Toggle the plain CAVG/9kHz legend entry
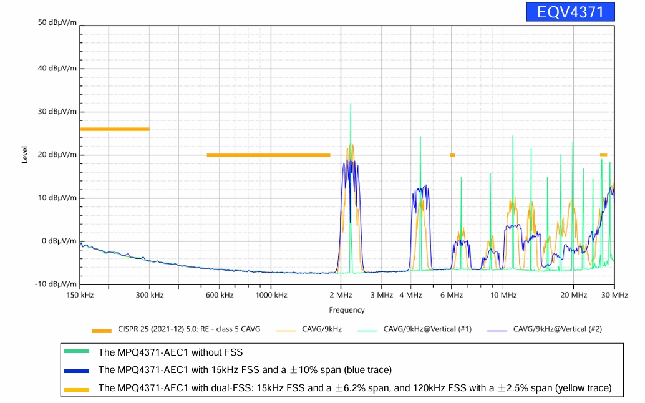The height and width of the screenshot is (403, 645). click(322, 329)
